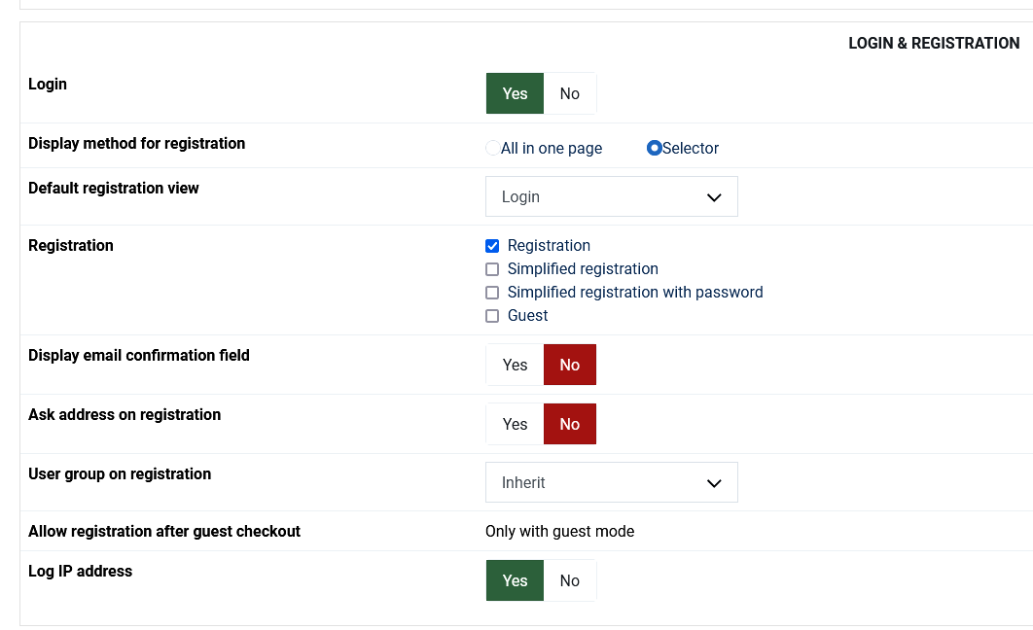Click Simplified registration label text
Screen dimensions: 1033x630
coord(583,269)
